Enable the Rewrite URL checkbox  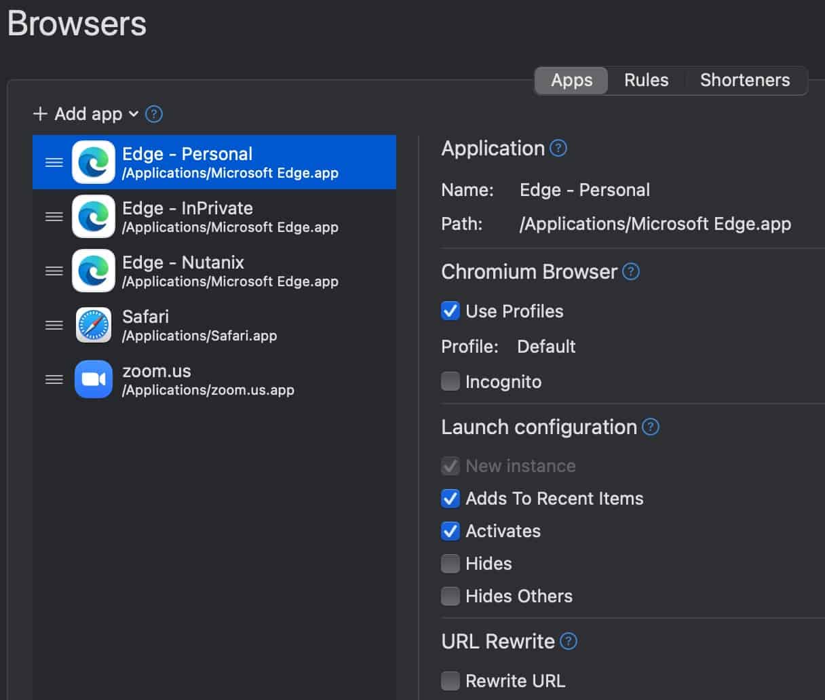coord(450,680)
